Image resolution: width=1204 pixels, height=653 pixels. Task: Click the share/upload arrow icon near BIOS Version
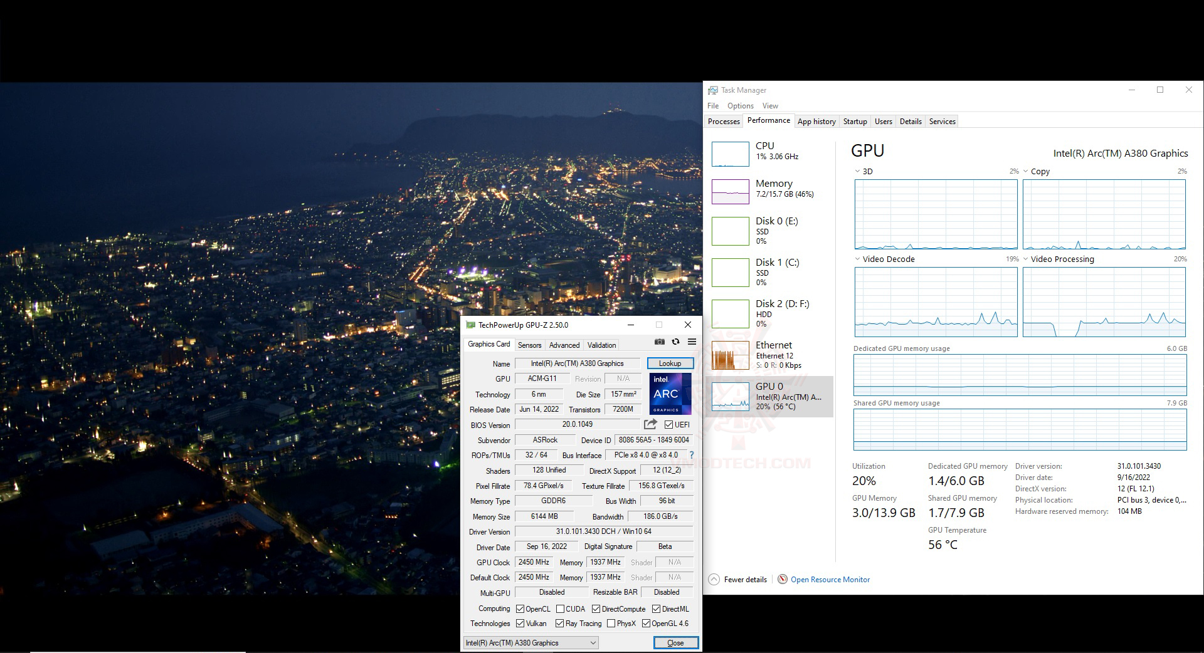(650, 424)
